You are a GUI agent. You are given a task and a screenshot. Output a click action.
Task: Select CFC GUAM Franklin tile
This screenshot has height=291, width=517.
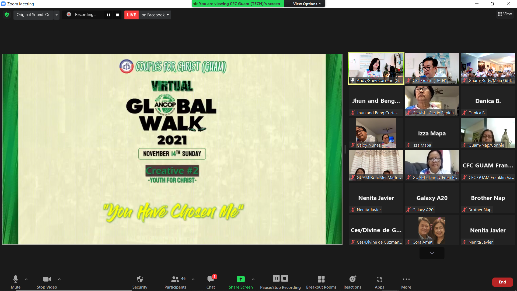tap(488, 165)
